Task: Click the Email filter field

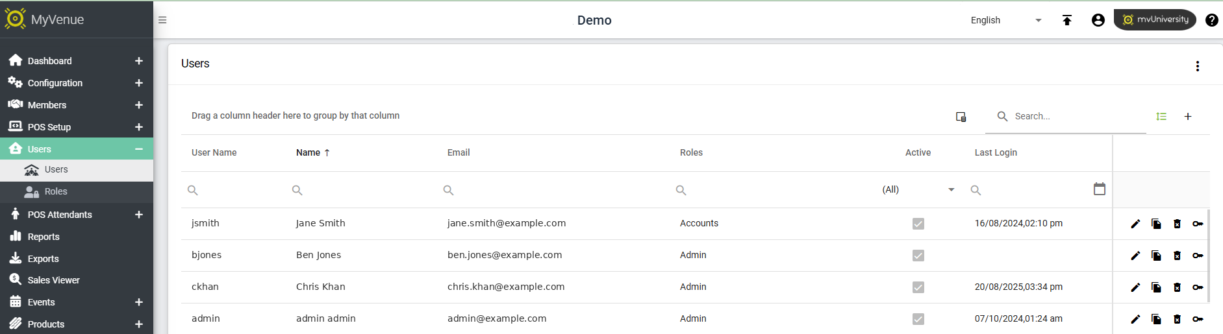Action: tap(553, 190)
